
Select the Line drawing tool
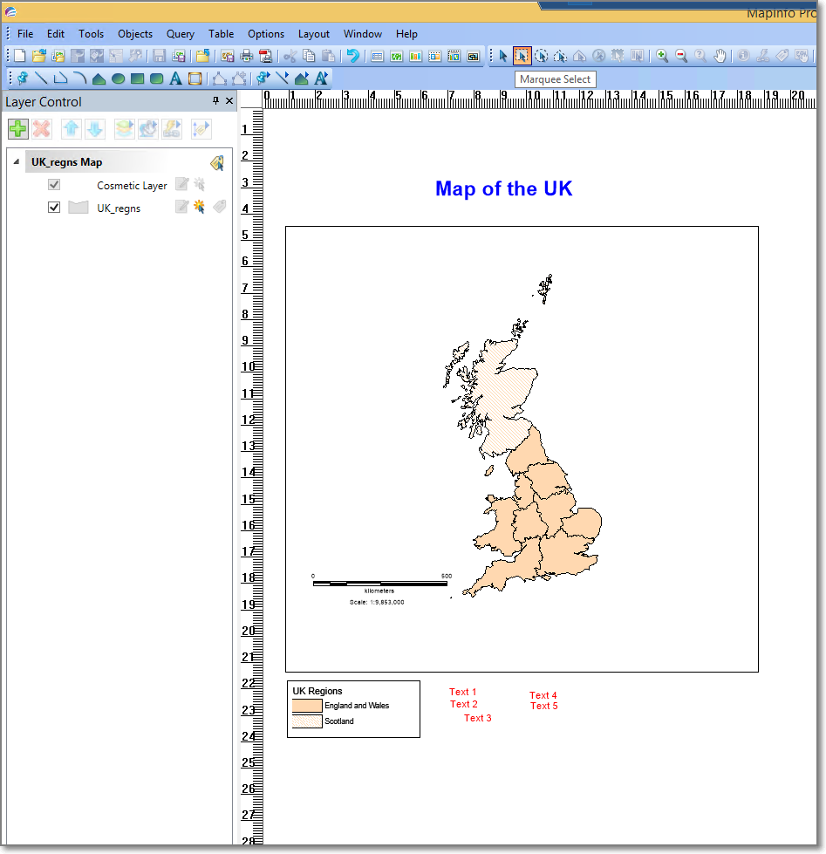click(41, 79)
